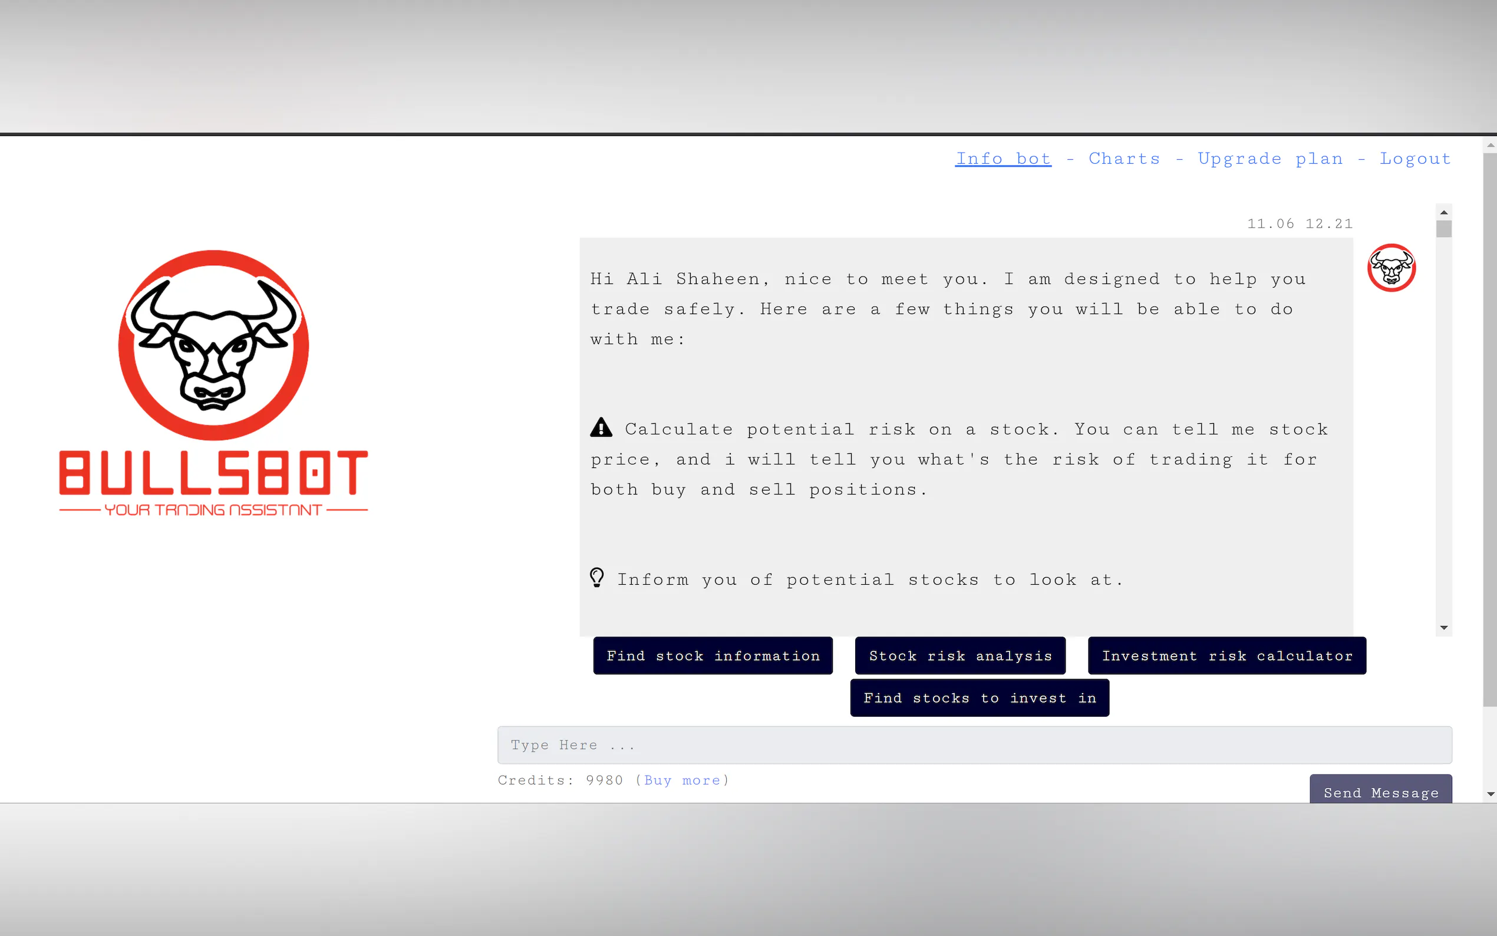
Task: Click the chat scrollbar thumb
Action: click(x=1443, y=229)
